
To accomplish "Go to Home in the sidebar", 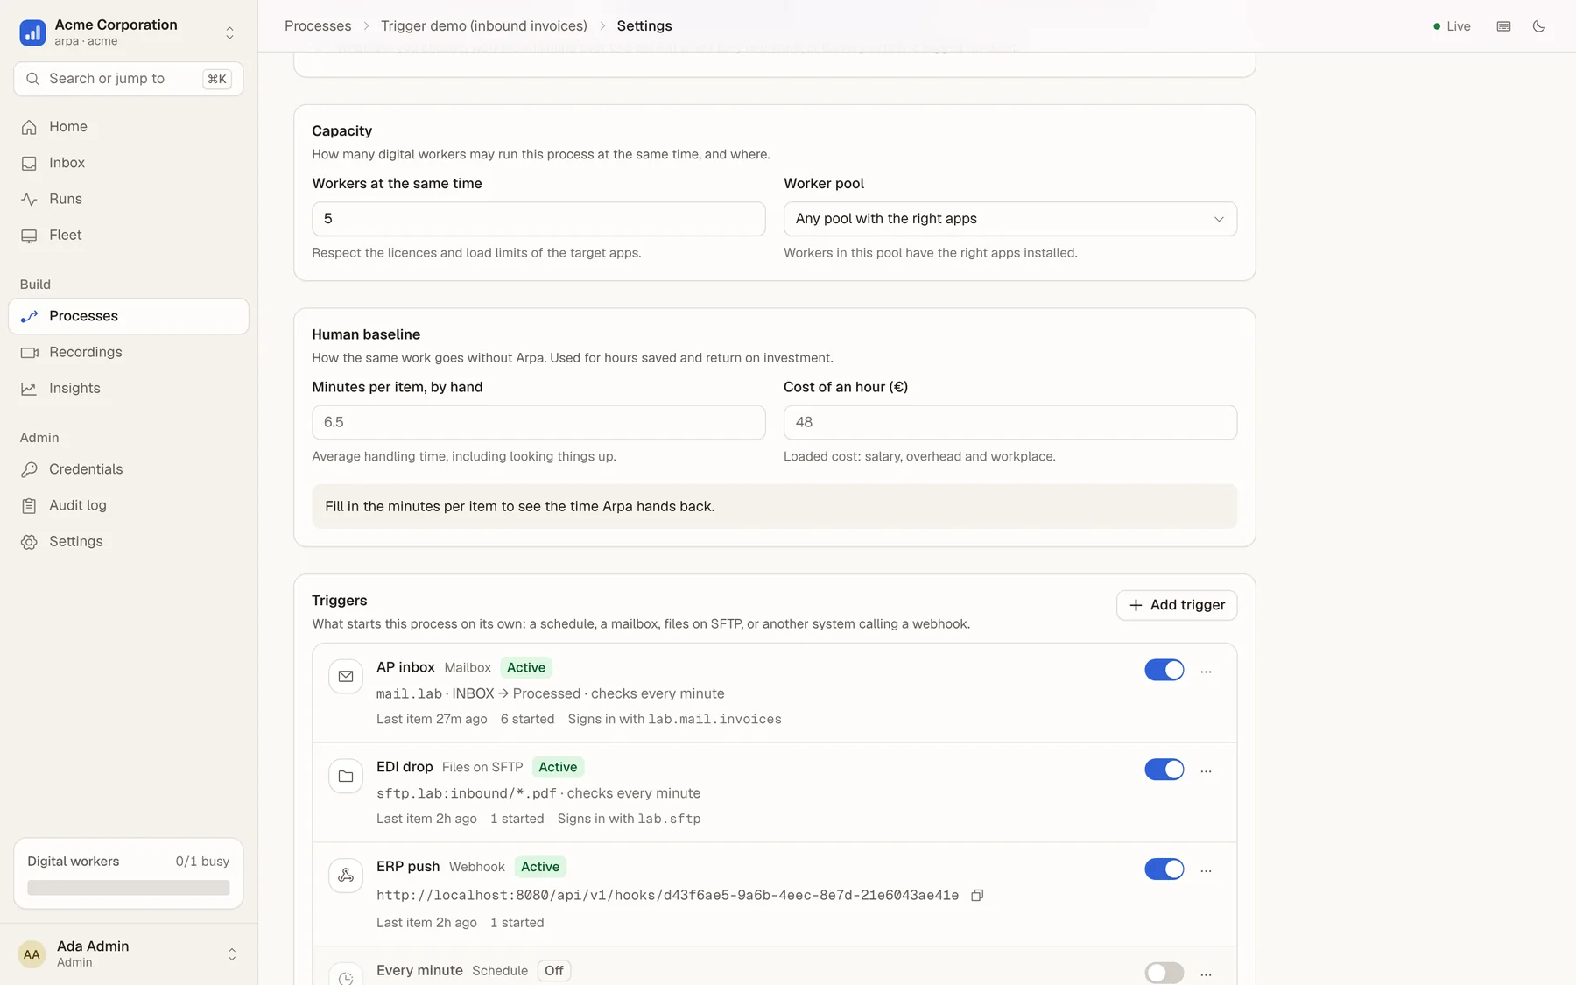I will [129, 127].
